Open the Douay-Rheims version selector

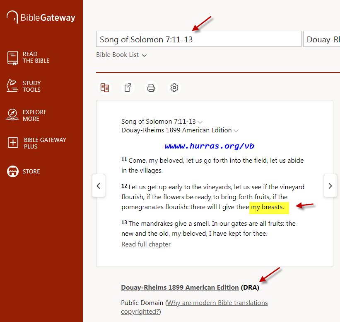[x=321, y=39]
